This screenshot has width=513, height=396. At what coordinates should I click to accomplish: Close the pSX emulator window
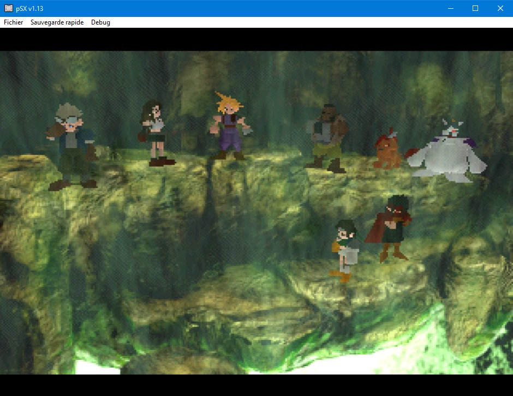500,8
